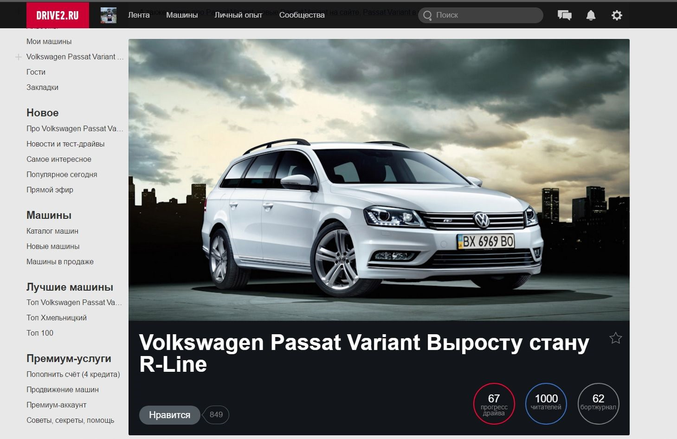Open Новости и тест-драйвы link
The height and width of the screenshot is (439, 677).
[65, 144]
